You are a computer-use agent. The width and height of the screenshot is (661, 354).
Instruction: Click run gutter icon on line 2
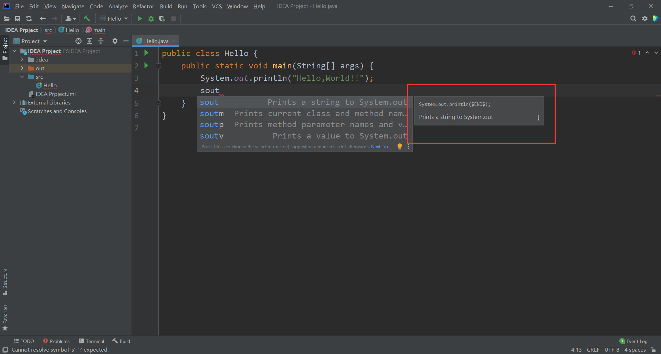pyautogui.click(x=146, y=65)
